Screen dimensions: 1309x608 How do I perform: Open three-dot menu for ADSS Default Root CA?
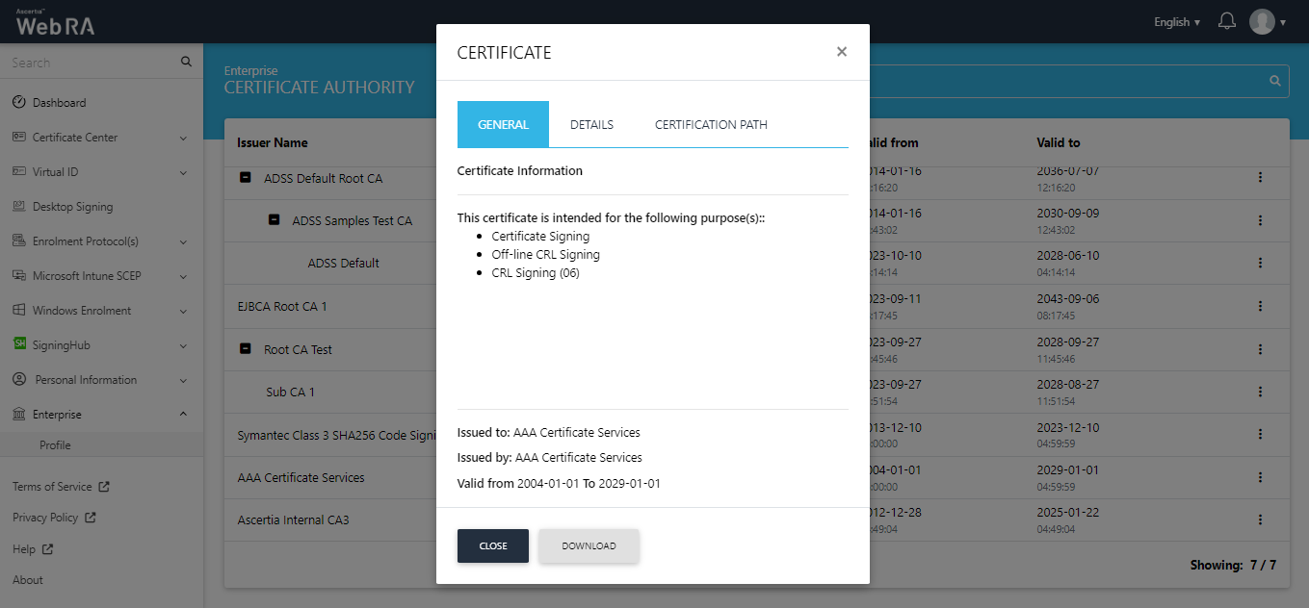click(1259, 178)
